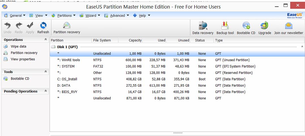The width and height of the screenshot is (305, 136).
Task: Click the Apply checkmark icon
Action: click(30, 26)
